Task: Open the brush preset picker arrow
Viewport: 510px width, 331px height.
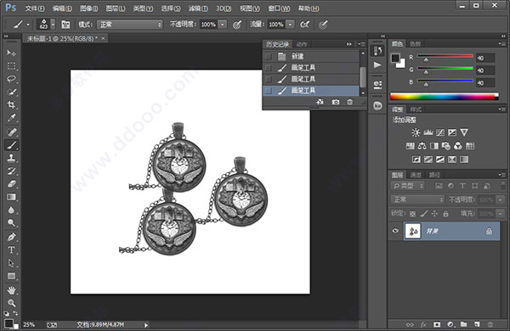Action: click(x=53, y=25)
